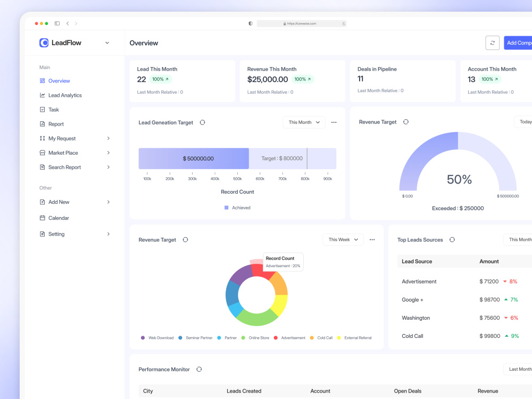Screen dimensions: 532x399
Task: Click the Report document icon
Action: [x=43, y=124]
